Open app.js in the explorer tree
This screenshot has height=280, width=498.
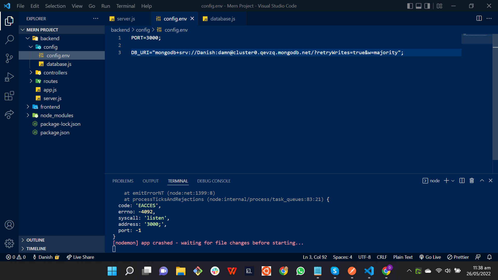click(x=62, y=90)
